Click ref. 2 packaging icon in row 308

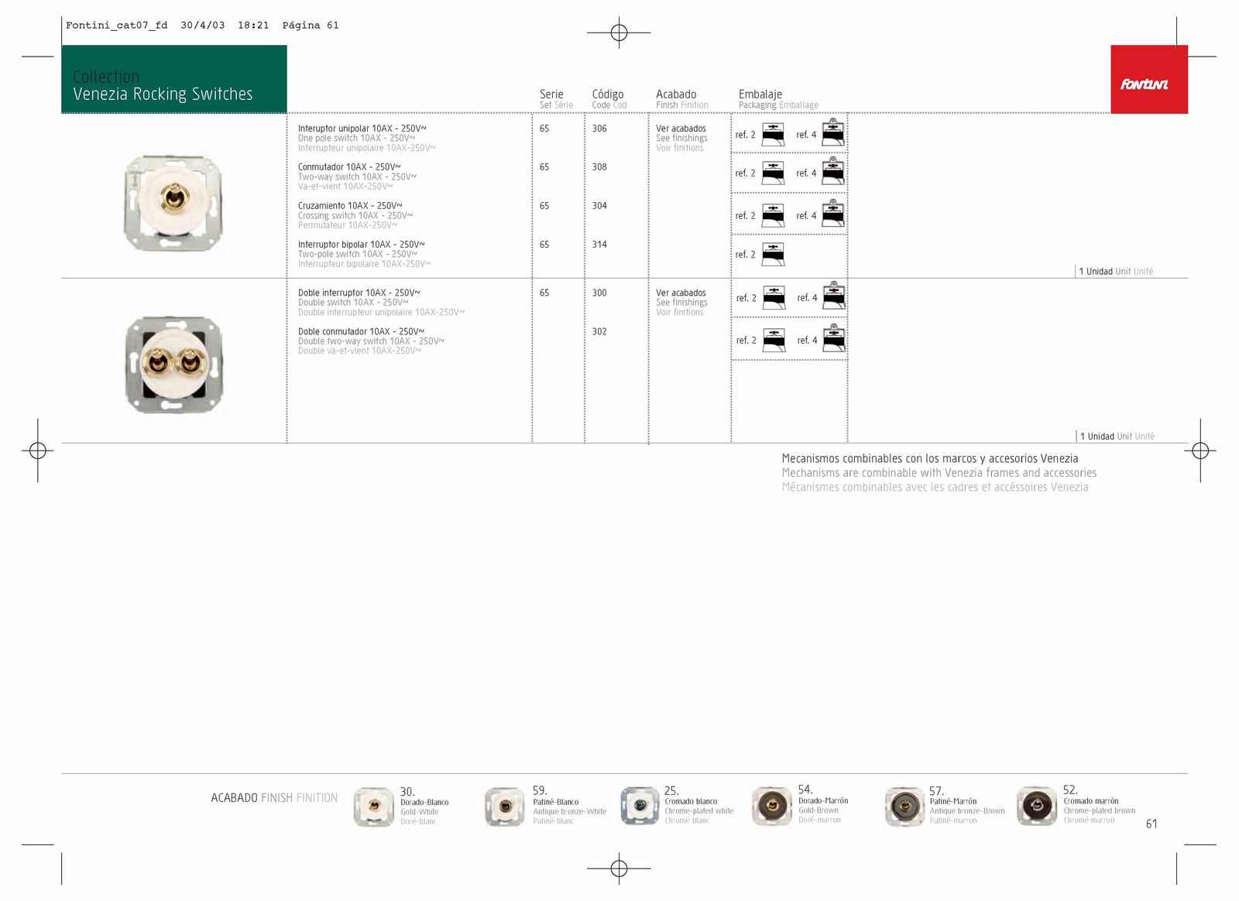pos(773,173)
